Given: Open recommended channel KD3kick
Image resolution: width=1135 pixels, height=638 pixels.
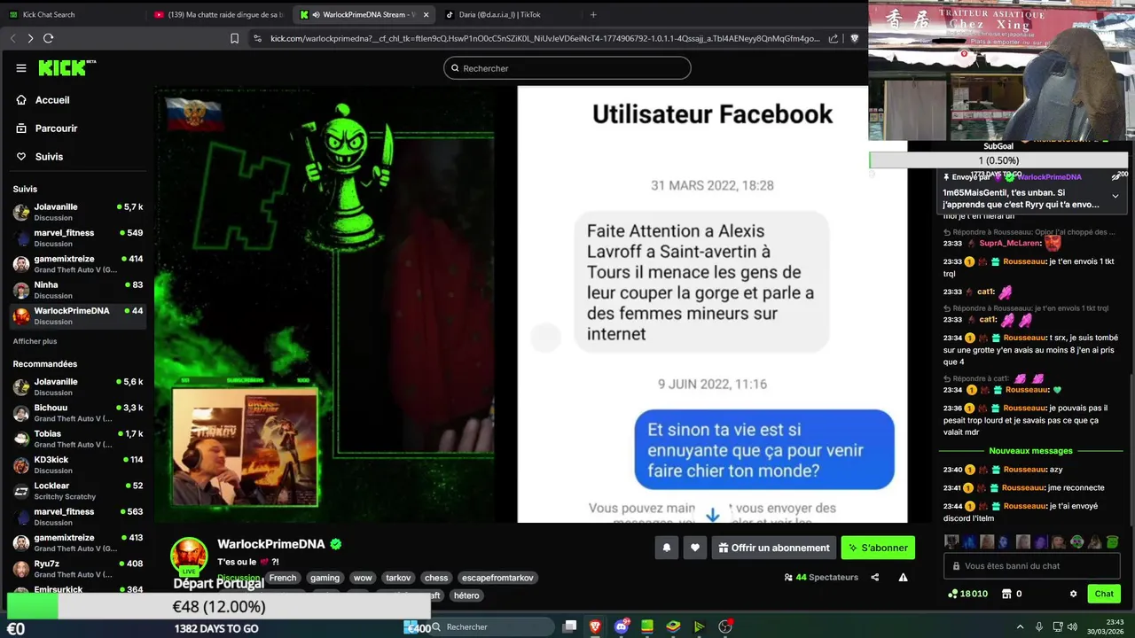Looking at the screenshot, I should click(78, 464).
